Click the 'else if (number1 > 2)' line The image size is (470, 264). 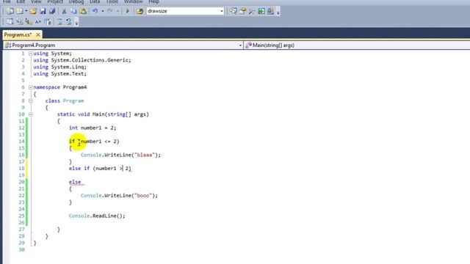pyautogui.click(x=100, y=169)
